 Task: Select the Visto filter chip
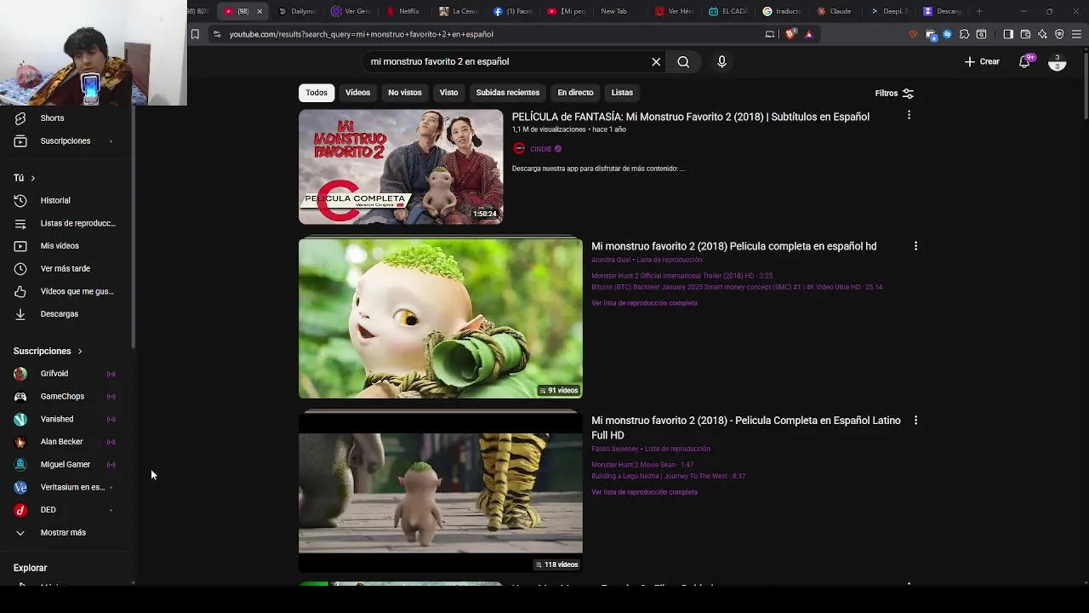(448, 92)
